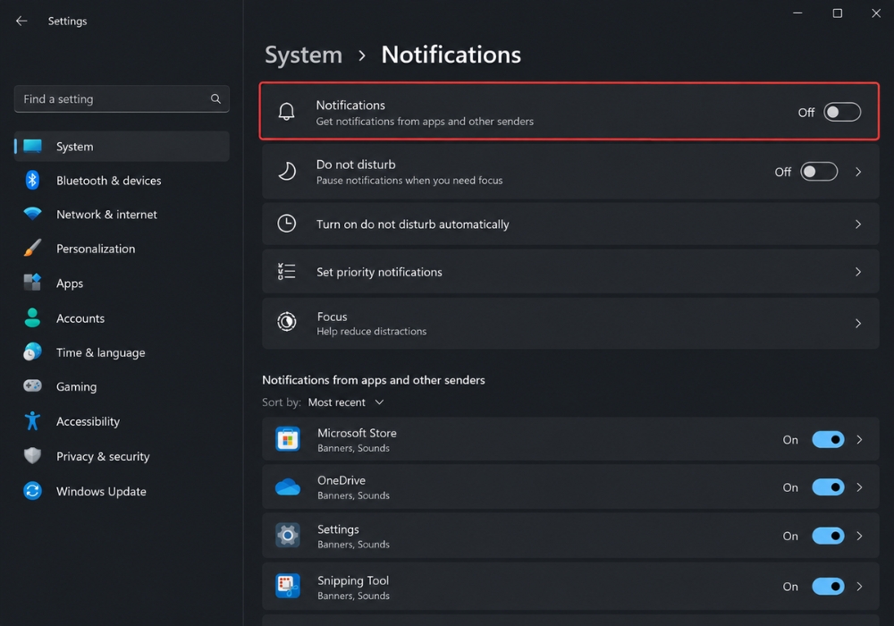894x626 pixels.
Task: Expand OneDrive notification details chevron
Action: [860, 487]
